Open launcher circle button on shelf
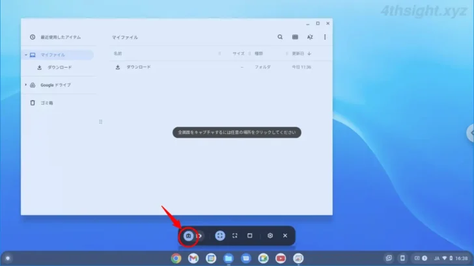This screenshot has width=474, height=266. [8, 258]
